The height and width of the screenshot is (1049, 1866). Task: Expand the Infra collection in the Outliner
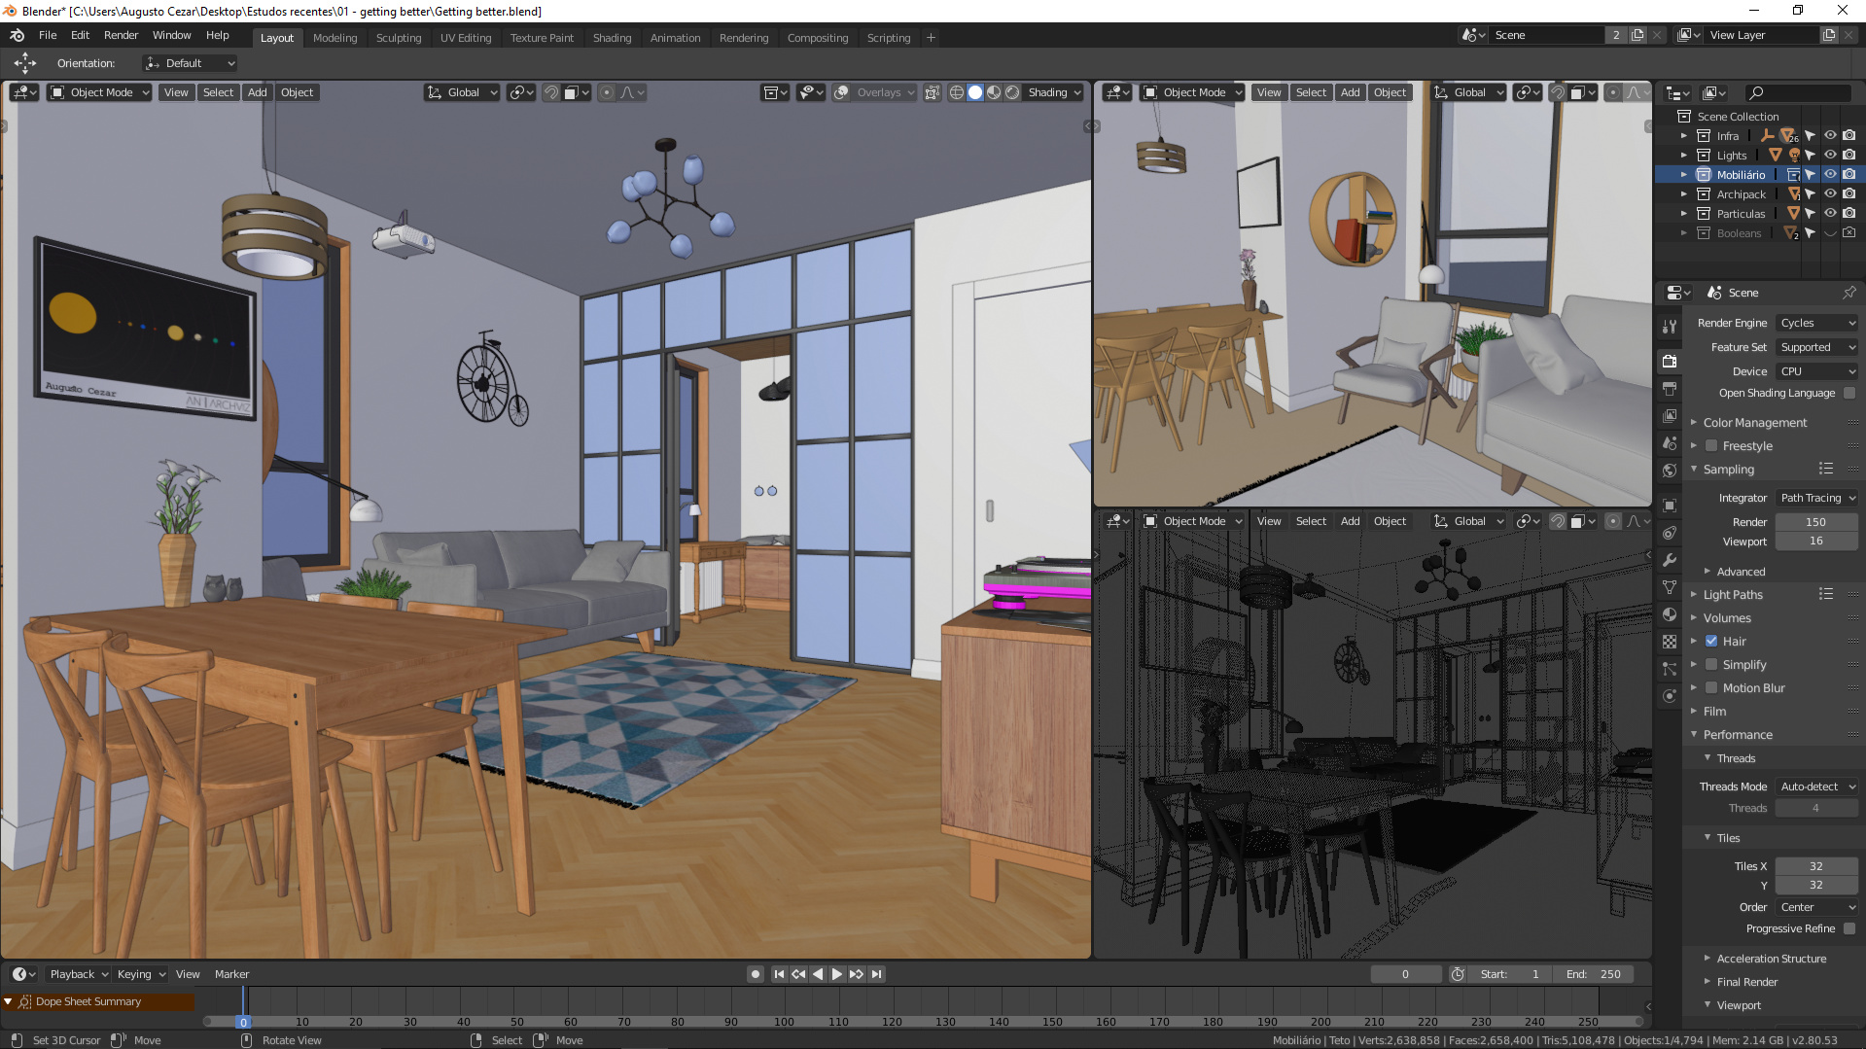click(x=1683, y=135)
